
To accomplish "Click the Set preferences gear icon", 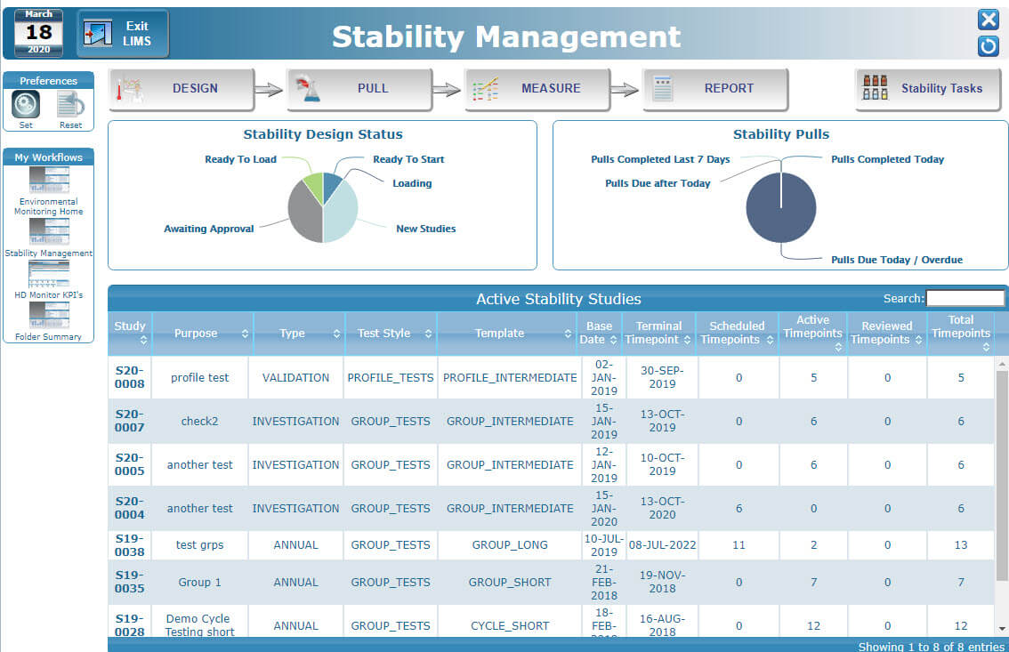I will pos(24,104).
